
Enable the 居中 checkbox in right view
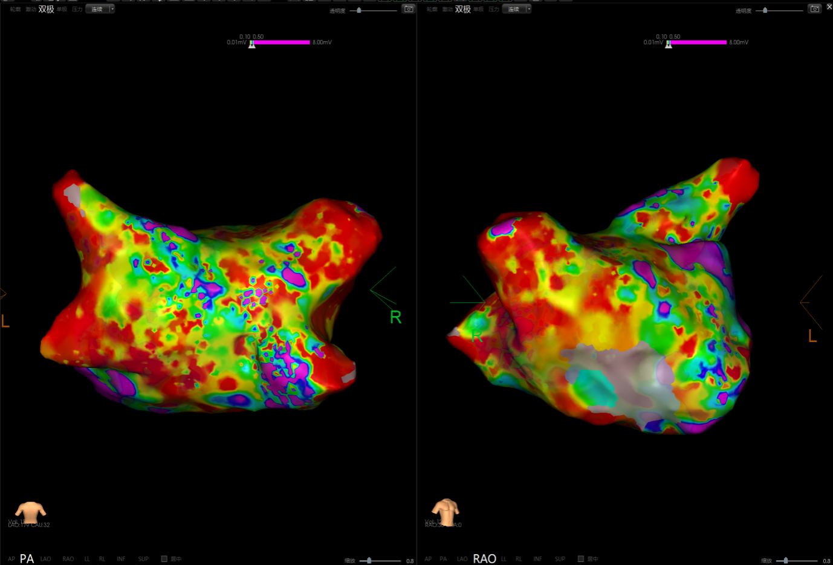click(x=580, y=559)
